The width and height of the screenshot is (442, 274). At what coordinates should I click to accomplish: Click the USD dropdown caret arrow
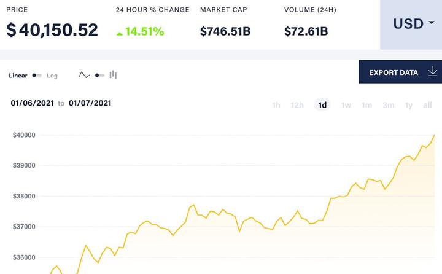[x=432, y=22]
